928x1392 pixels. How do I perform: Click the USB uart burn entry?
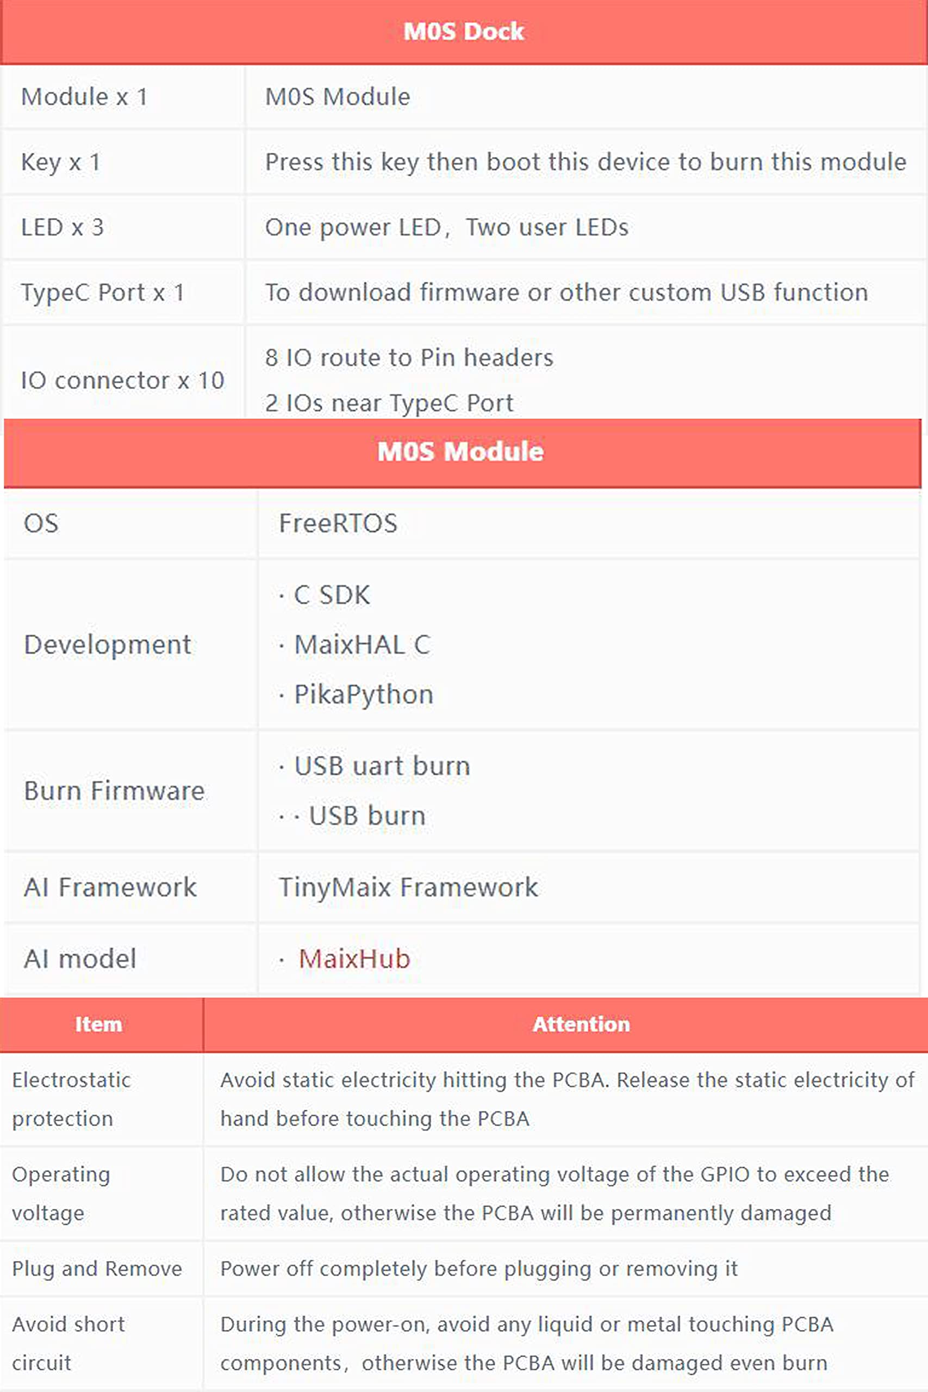click(x=382, y=766)
